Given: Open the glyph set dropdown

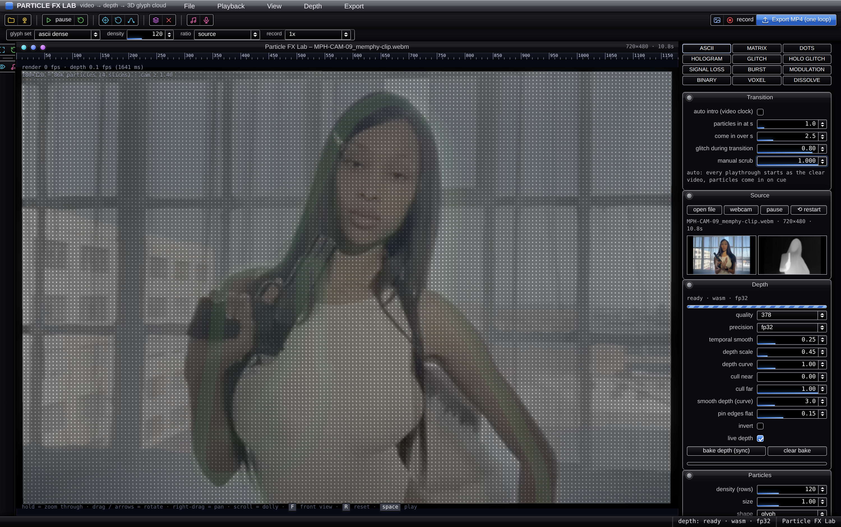Looking at the screenshot, I should [x=67, y=34].
